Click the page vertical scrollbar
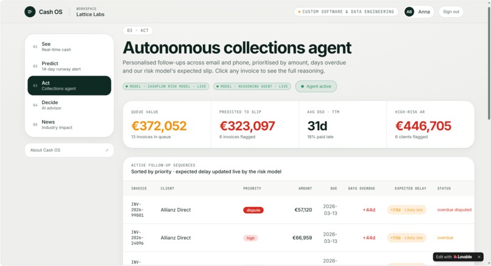Image resolution: width=491 pixels, height=266 pixels. pyautogui.click(x=489, y=63)
